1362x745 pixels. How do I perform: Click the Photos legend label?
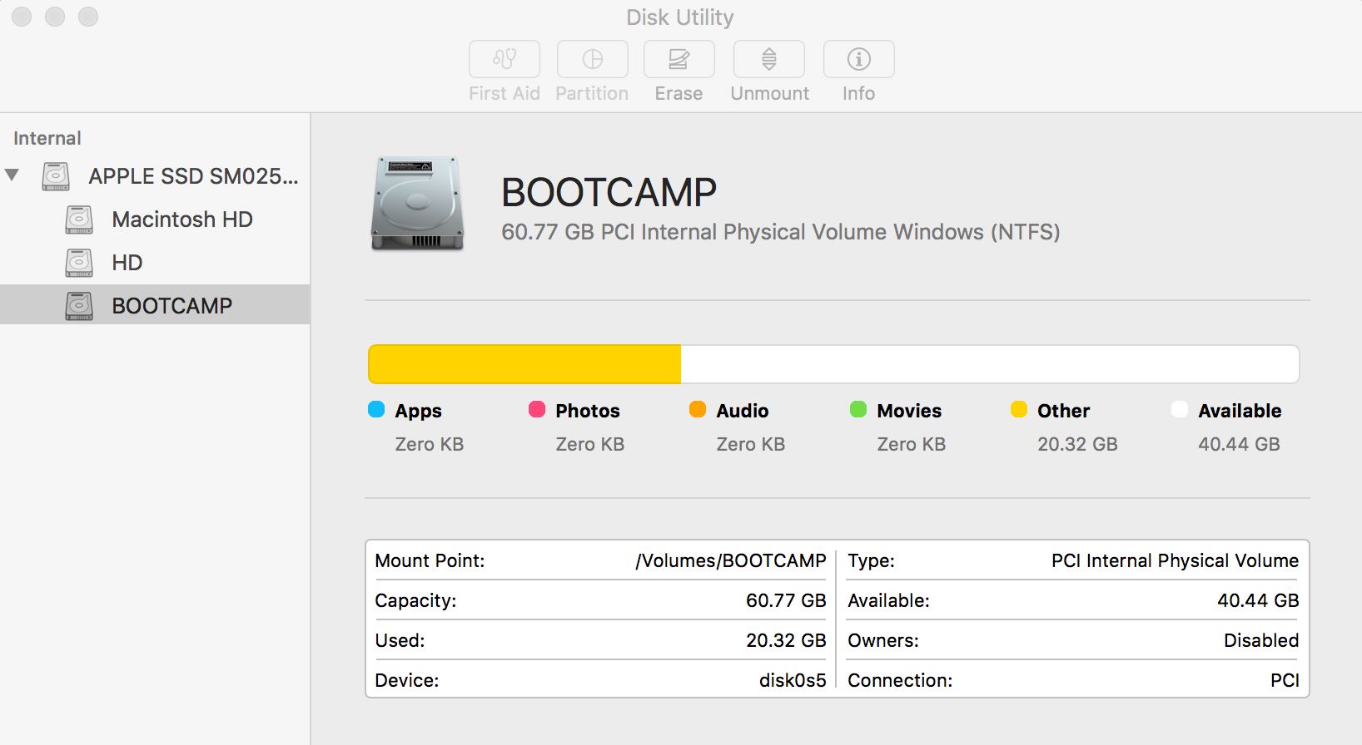[588, 411]
